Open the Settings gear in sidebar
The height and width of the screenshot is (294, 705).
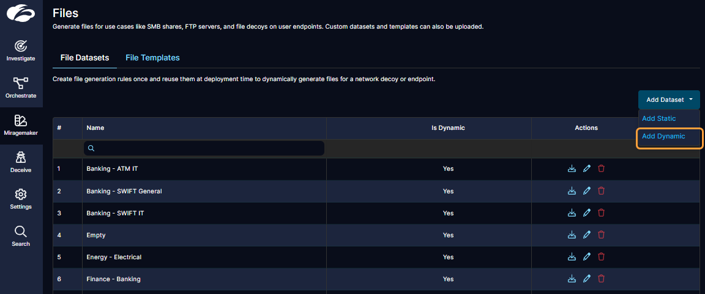(x=21, y=199)
